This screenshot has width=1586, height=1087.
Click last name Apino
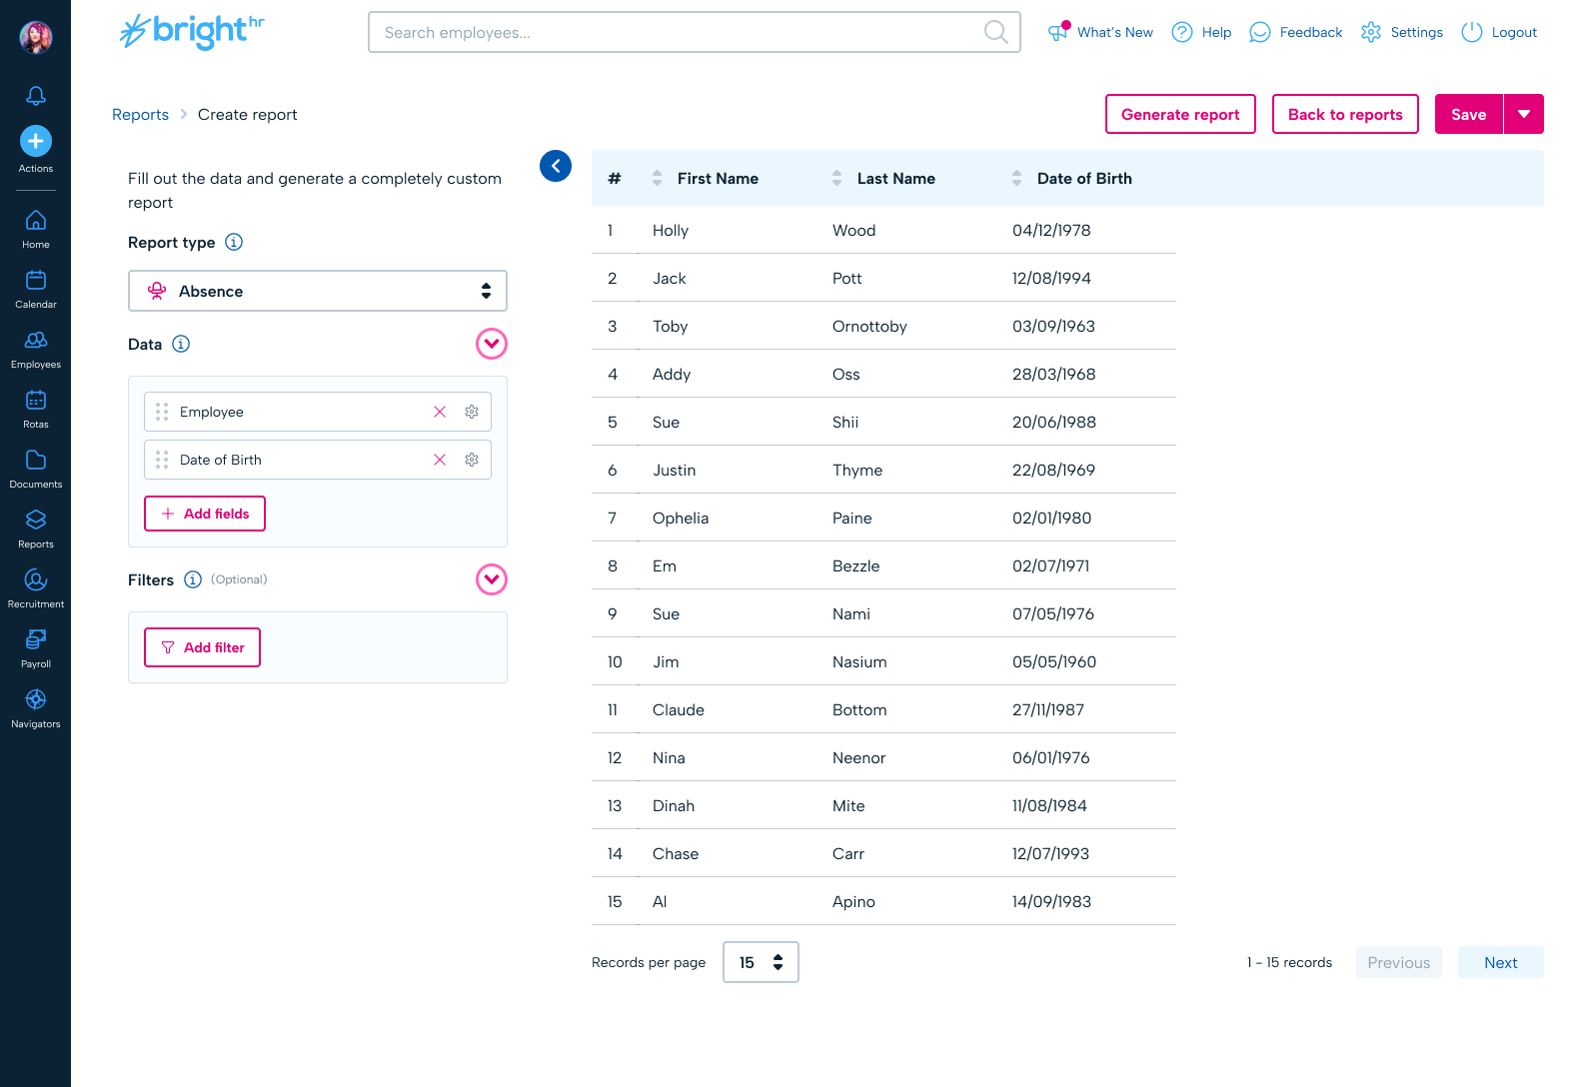tap(853, 901)
